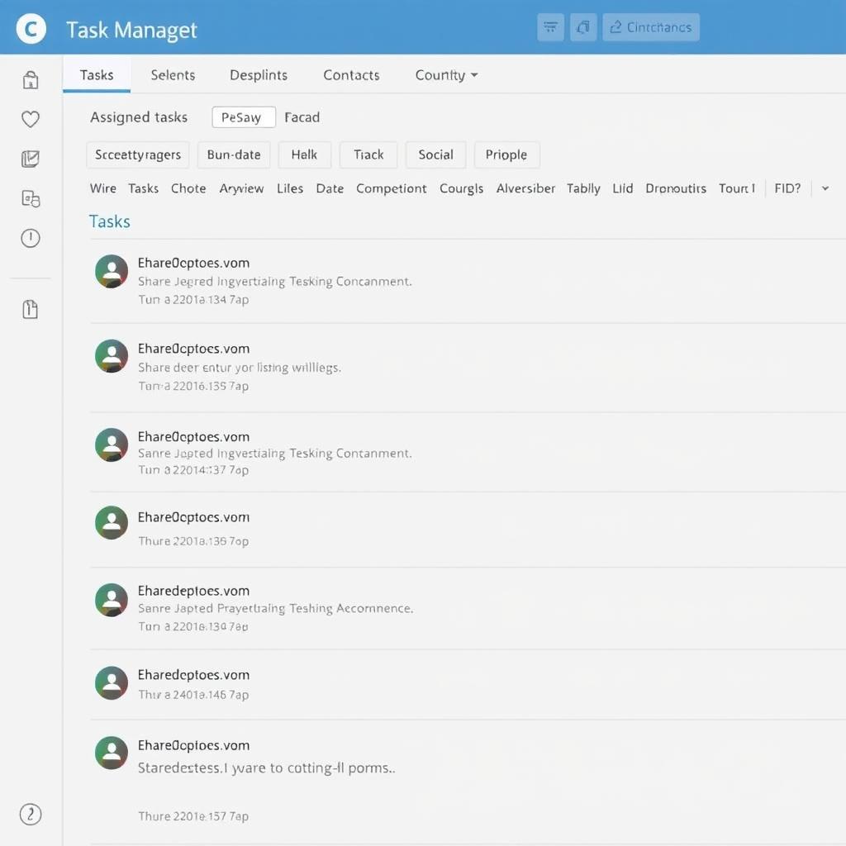Click the Priople filter chip
846x846 pixels.
[x=506, y=154]
